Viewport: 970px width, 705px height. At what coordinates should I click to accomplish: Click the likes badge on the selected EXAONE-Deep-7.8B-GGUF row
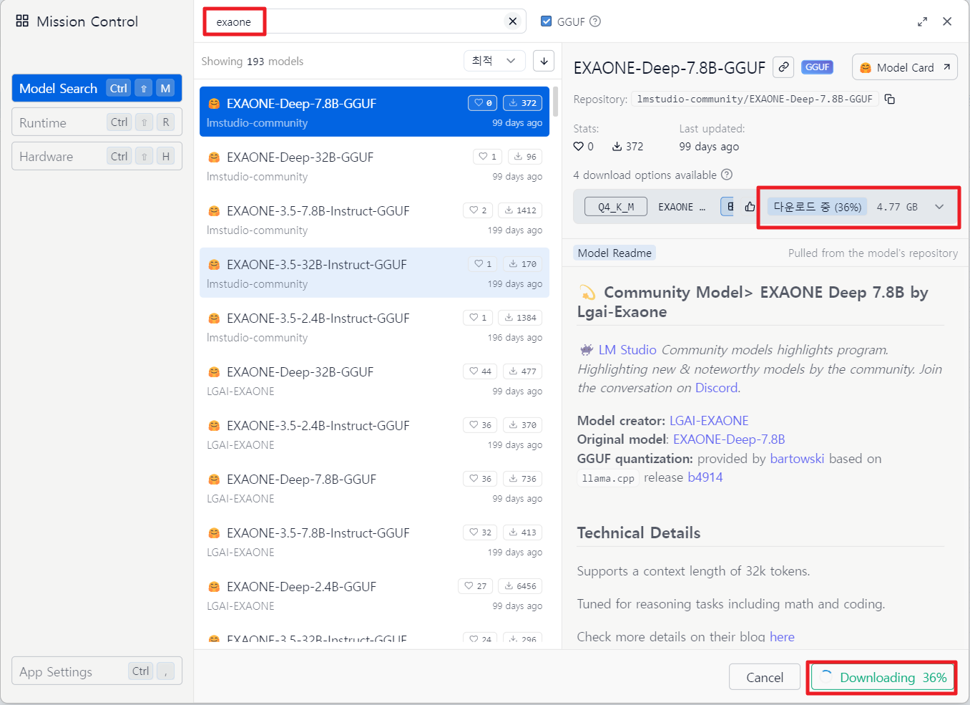pyautogui.click(x=482, y=103)
